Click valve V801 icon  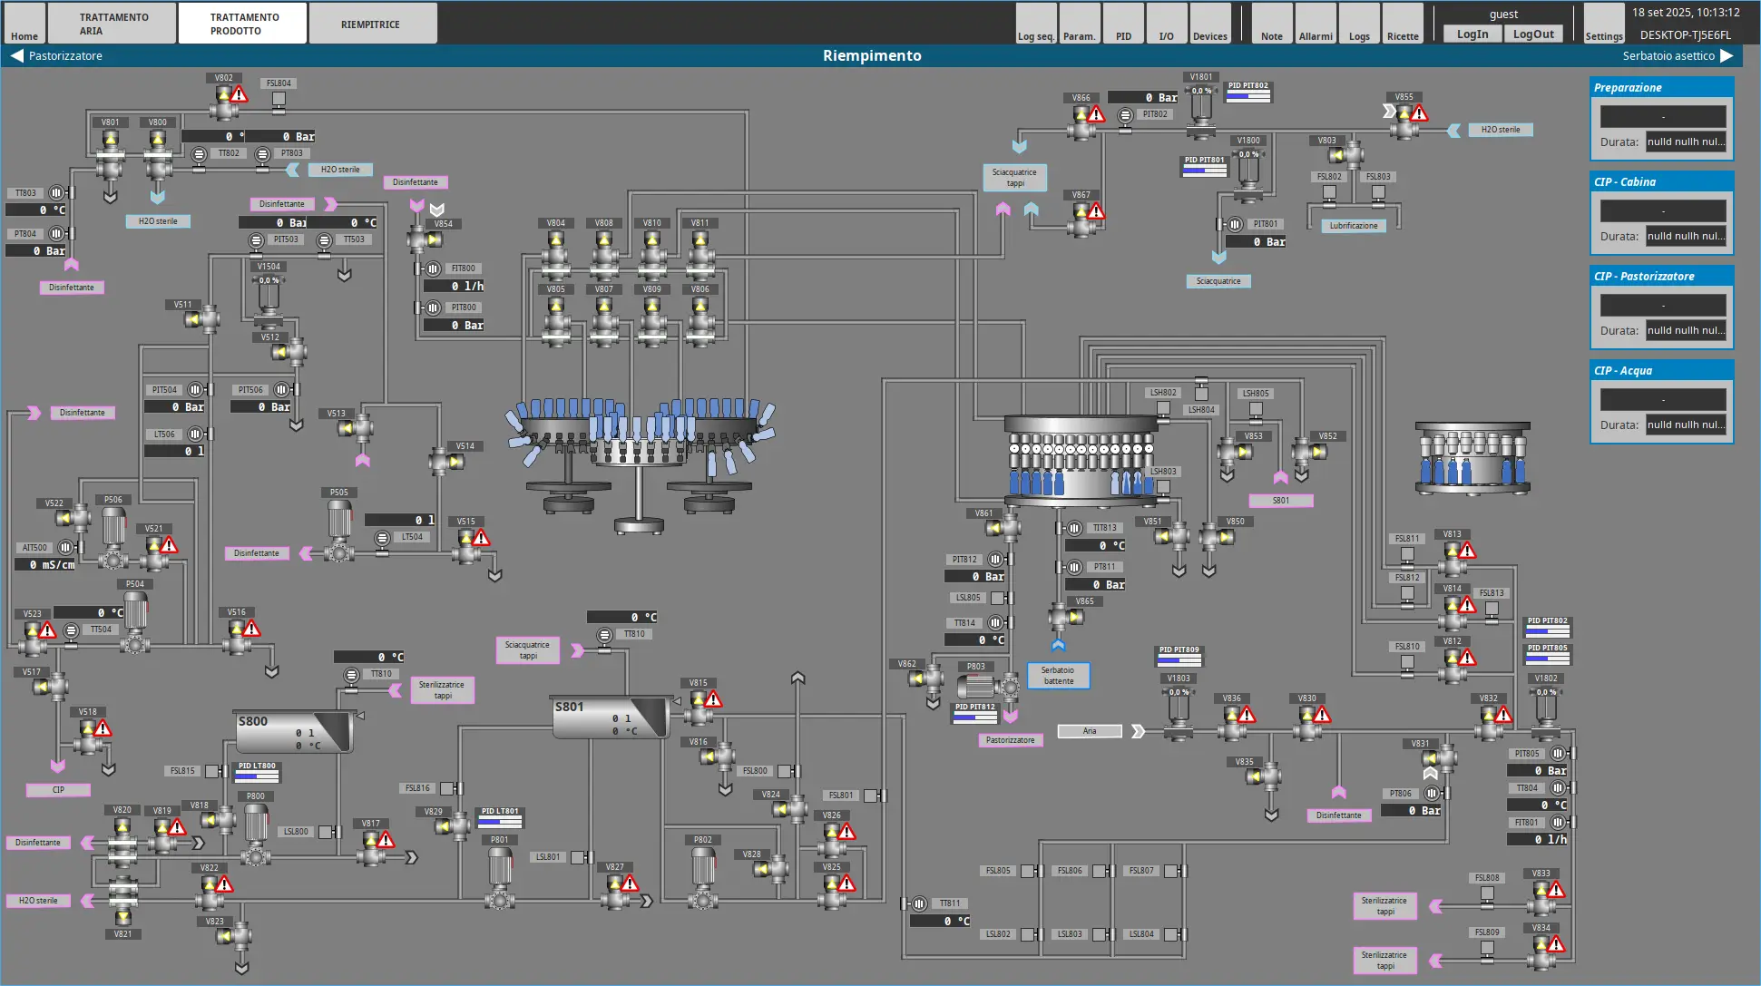111,156
